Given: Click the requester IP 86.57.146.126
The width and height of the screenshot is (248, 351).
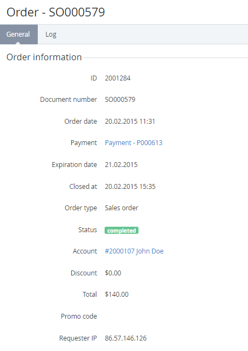Looking at the screenshot, I should point(126,338).
